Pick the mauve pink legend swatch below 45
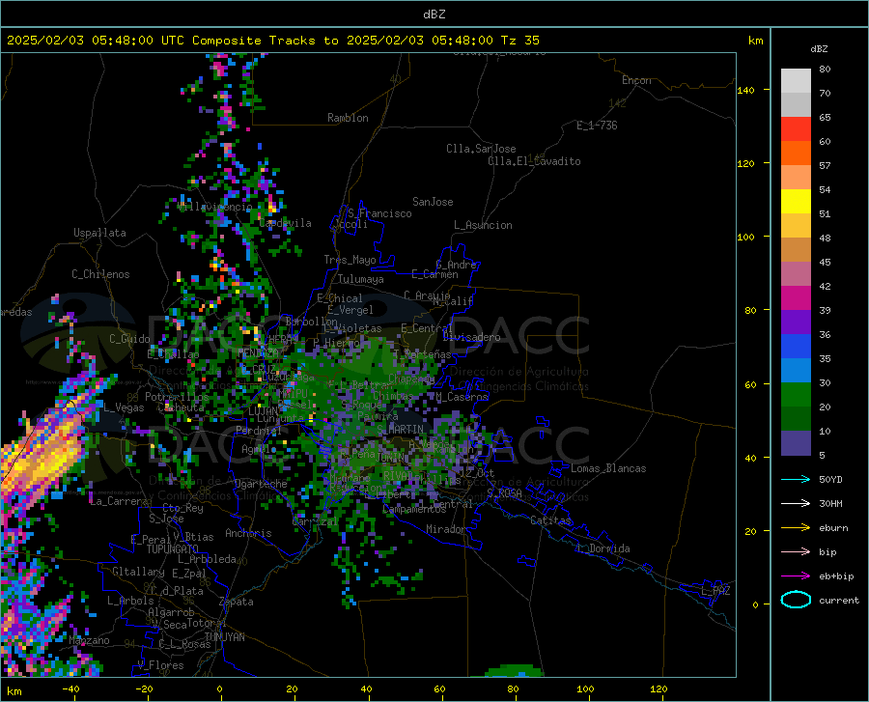Screen dimensions: 869x702 (796, 274)
